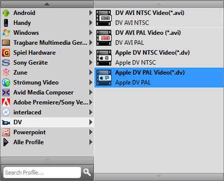Choose DV AVI NTSC Video(*.avi) profile

[159, 18]
